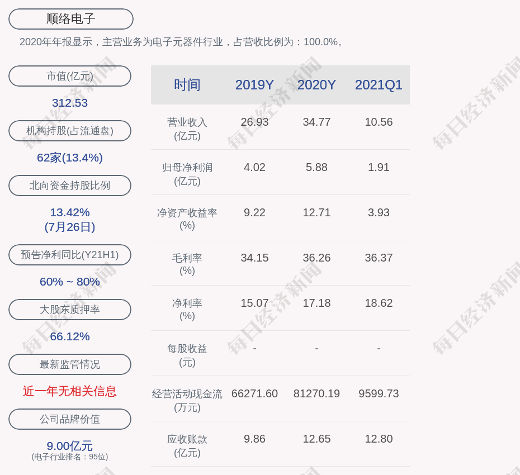Select net margin value 17.18

316,303
